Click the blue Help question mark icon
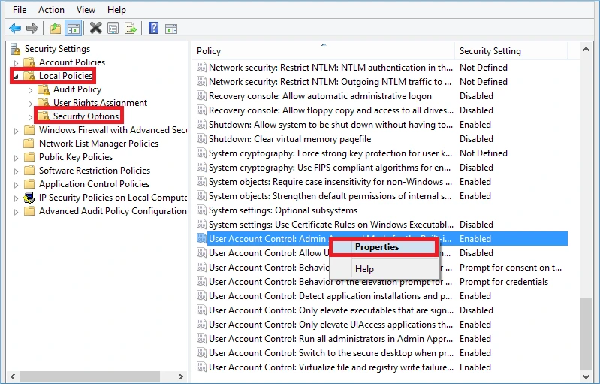Viewport: 600px width, 384px height. pyautogui.click(x=153, y=29)
